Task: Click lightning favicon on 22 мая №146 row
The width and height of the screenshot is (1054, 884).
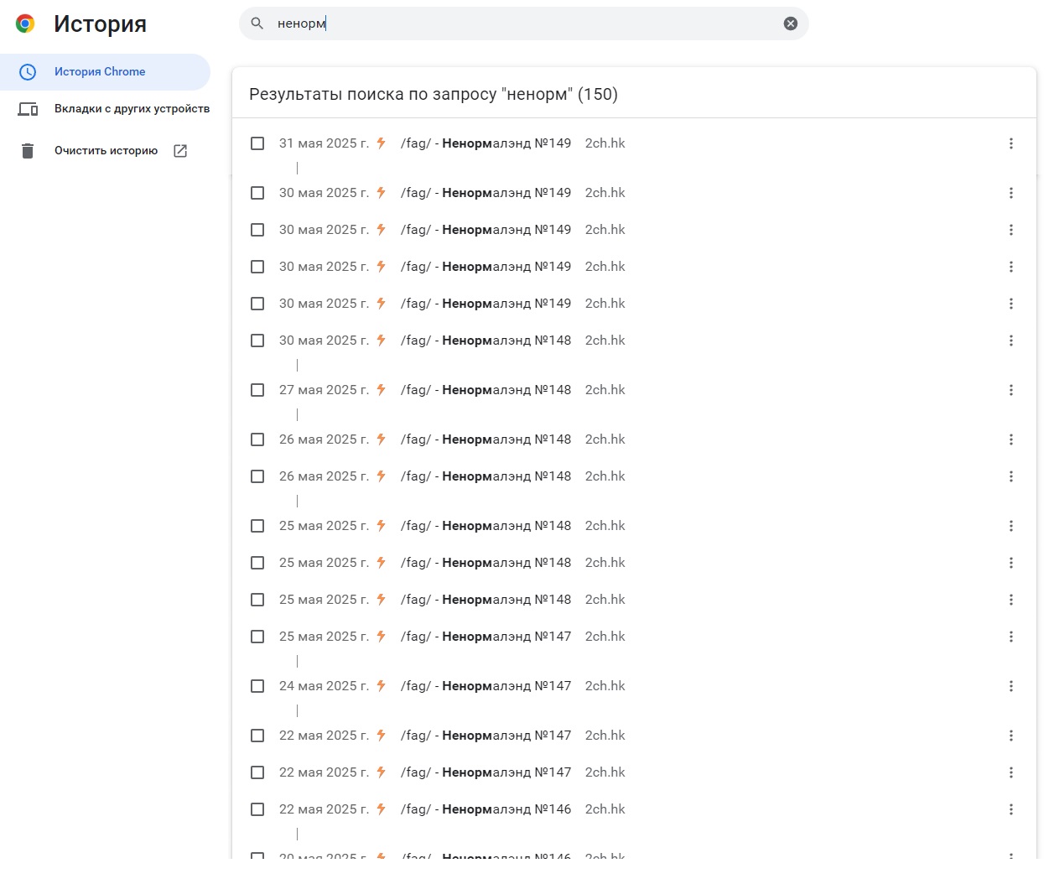Action: pyautogui.click(x=381, y=809)
